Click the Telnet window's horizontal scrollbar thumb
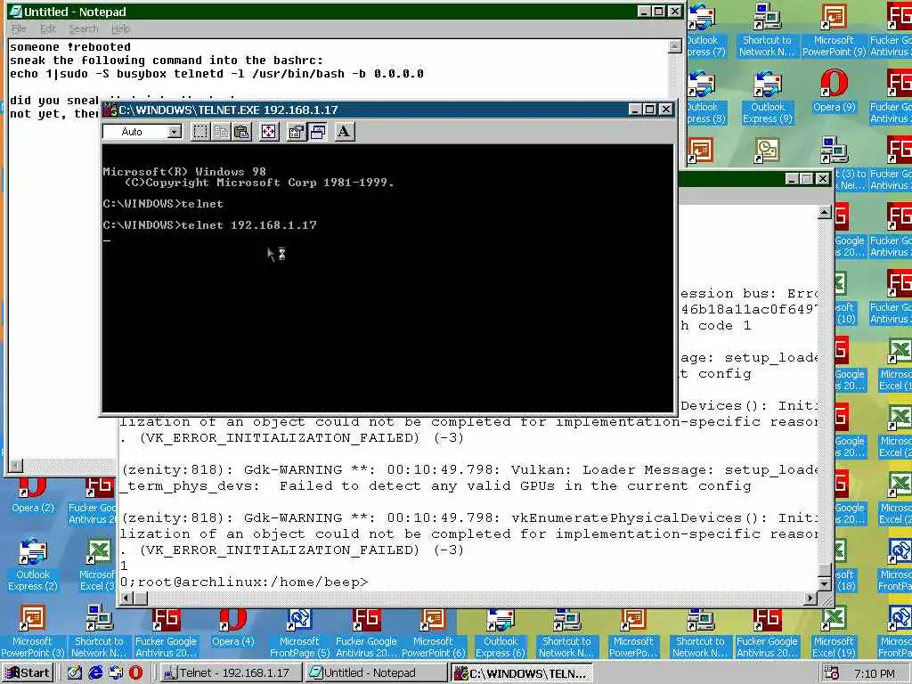 (141, 598)
